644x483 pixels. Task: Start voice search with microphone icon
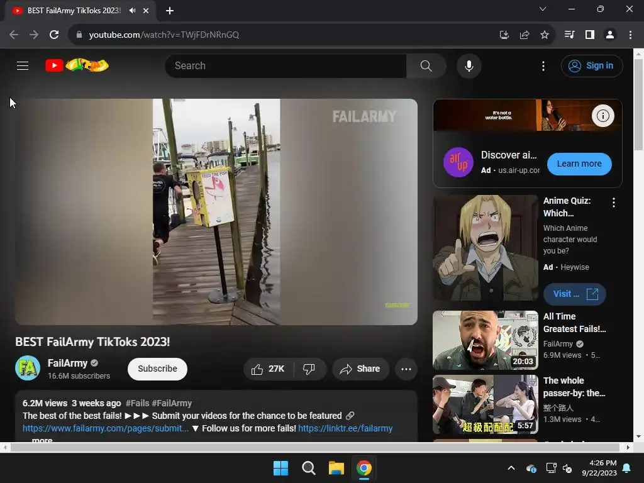[x=469, y=65]
